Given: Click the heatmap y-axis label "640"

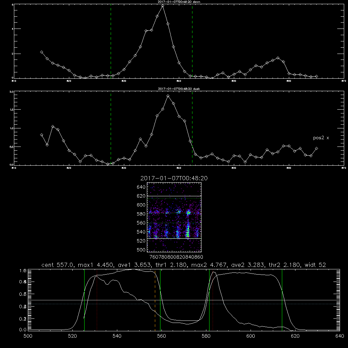Looking at the screenshot, I should pyautogui.click(x=141, y=187).
